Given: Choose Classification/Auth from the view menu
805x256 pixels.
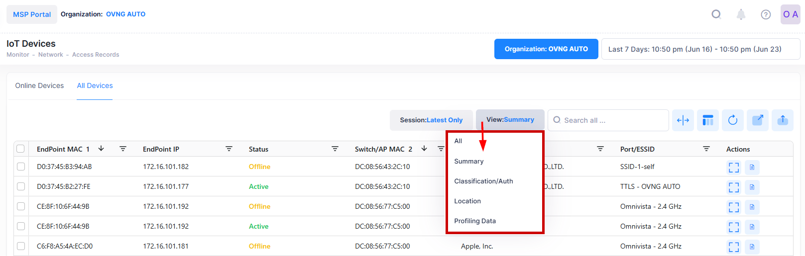Looking at the screenshot, I should pos(483,181).
